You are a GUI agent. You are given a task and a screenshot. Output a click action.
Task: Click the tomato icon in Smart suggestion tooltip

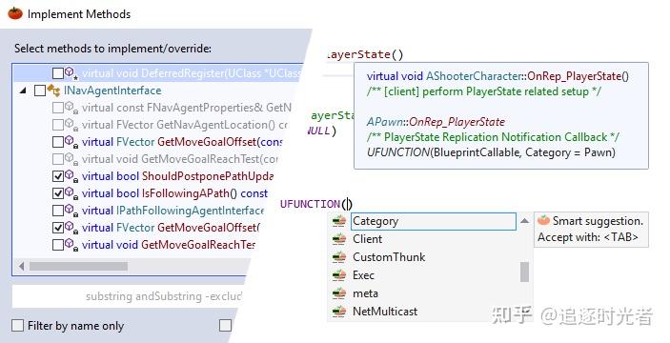pos(543,220)
